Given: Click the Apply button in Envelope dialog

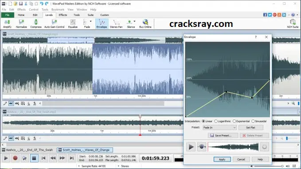Looking at the screenshot, I should click(222, 159).
